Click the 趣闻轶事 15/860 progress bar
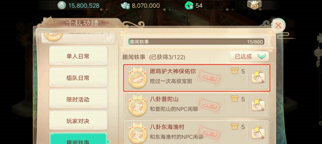 point(196,42)
